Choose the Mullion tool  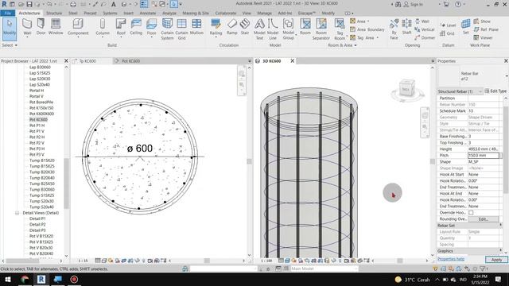(196, 27)
